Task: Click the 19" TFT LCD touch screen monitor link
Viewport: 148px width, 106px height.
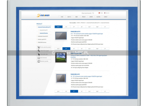Action: coord(86,77)
